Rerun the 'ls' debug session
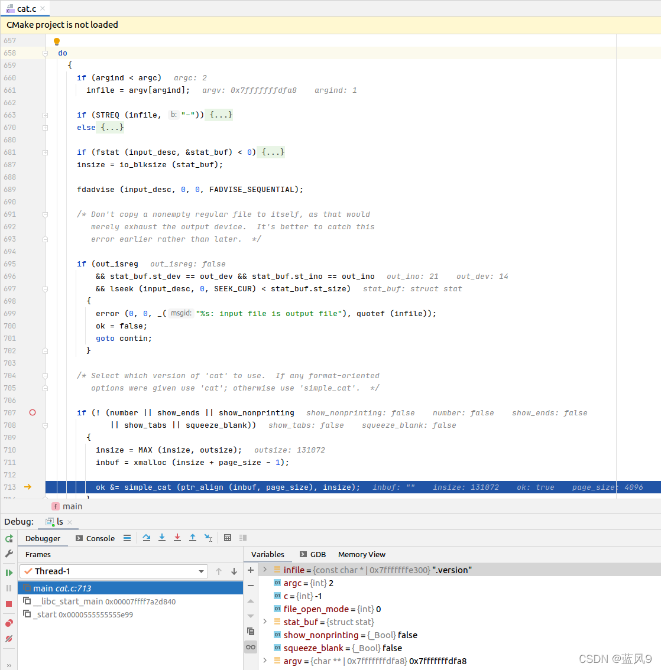This screenshot has width=661, height=670. [9, 538]
